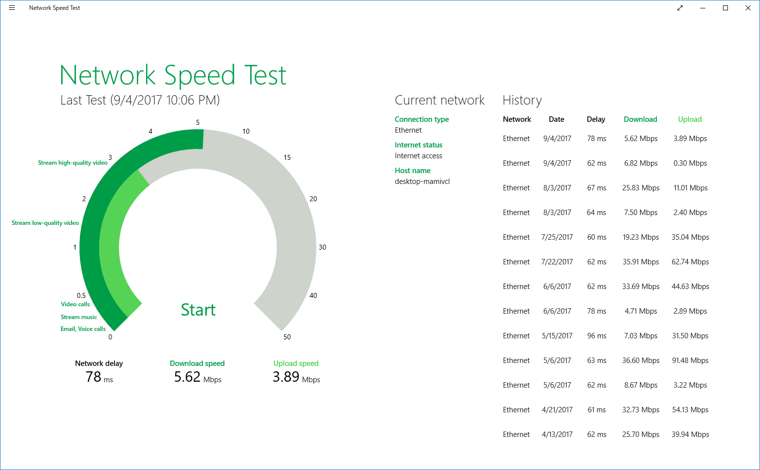Click the Network delay 78 ms value

[x=99, y=377]
